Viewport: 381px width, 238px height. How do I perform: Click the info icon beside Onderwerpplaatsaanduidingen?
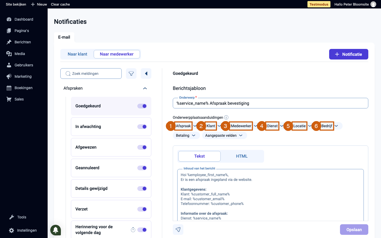point(226,117)
